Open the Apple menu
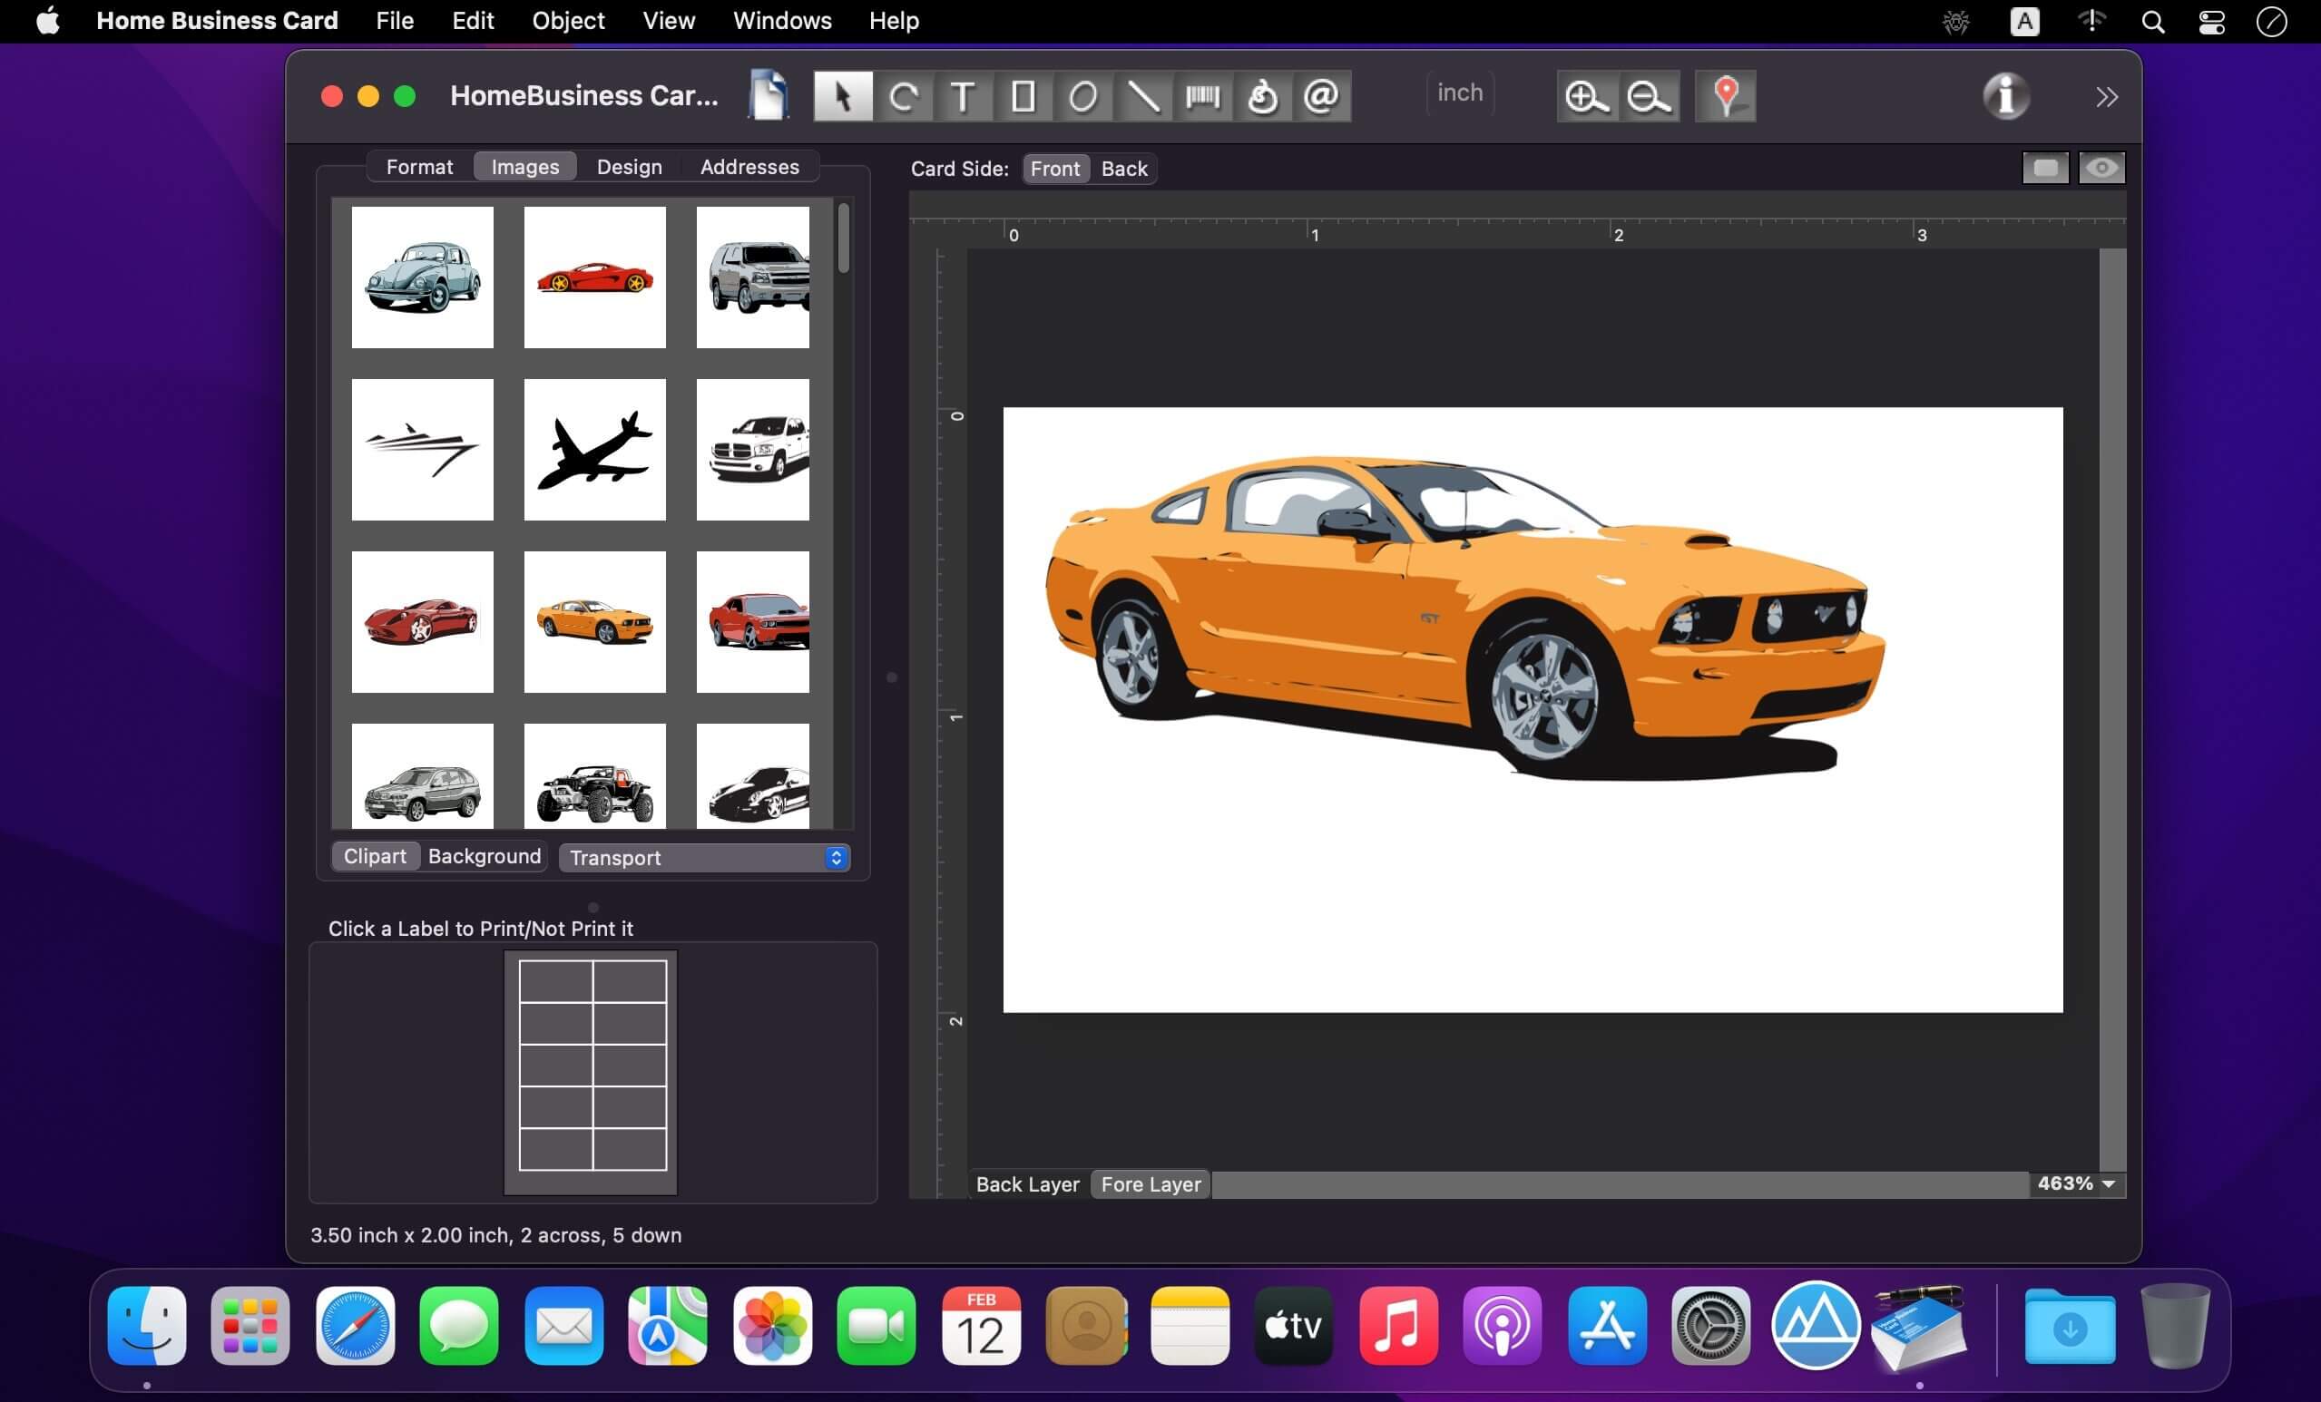Image resolution: width=2321 pixels, height=1402 pixels. (x=48, y=21)
